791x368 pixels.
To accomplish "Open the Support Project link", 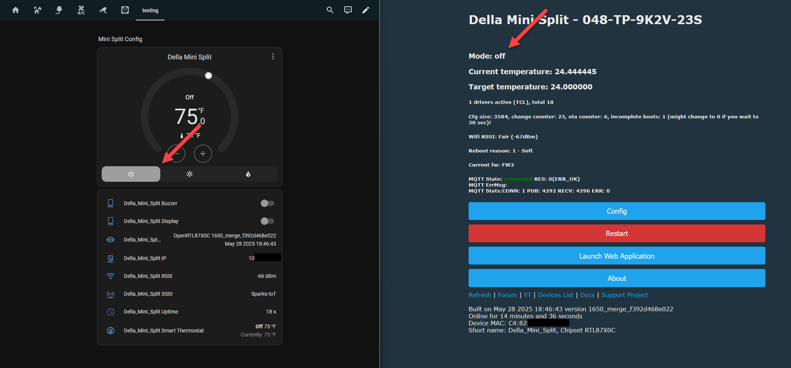I will click(x=625, y=295).
